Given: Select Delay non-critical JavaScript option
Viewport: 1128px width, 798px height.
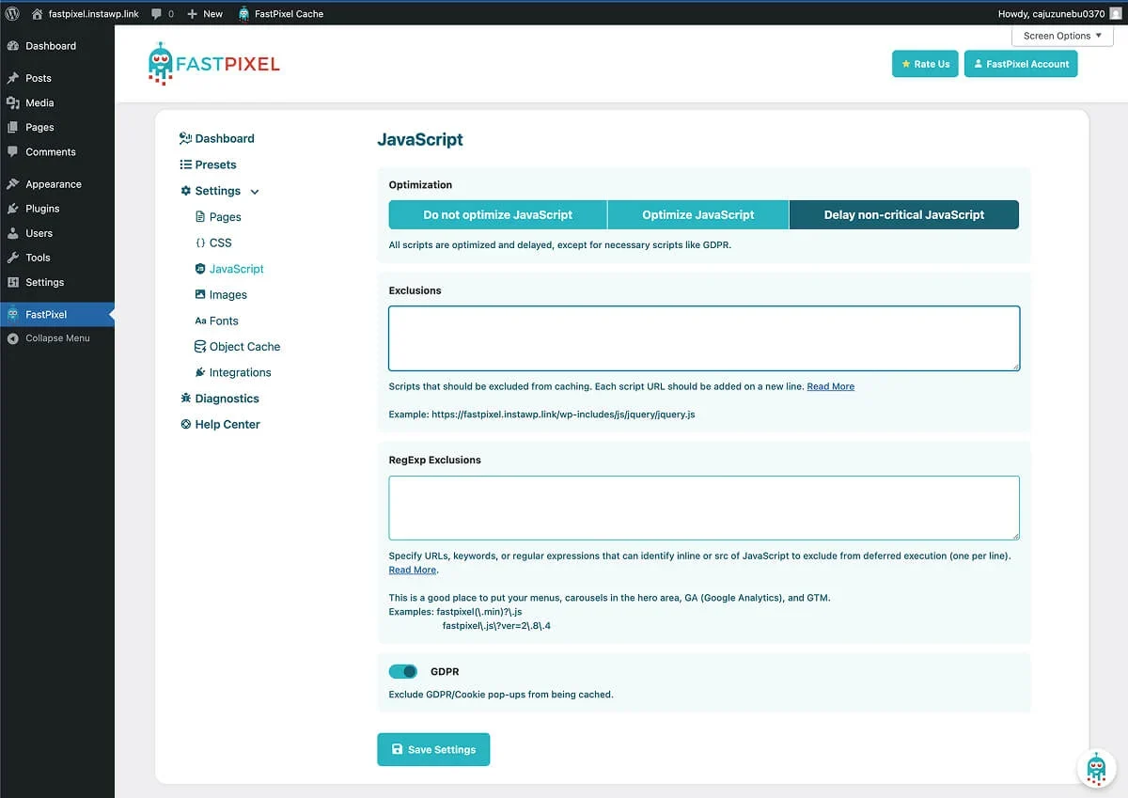Looking at the screenshot, I should click(904, 214).
